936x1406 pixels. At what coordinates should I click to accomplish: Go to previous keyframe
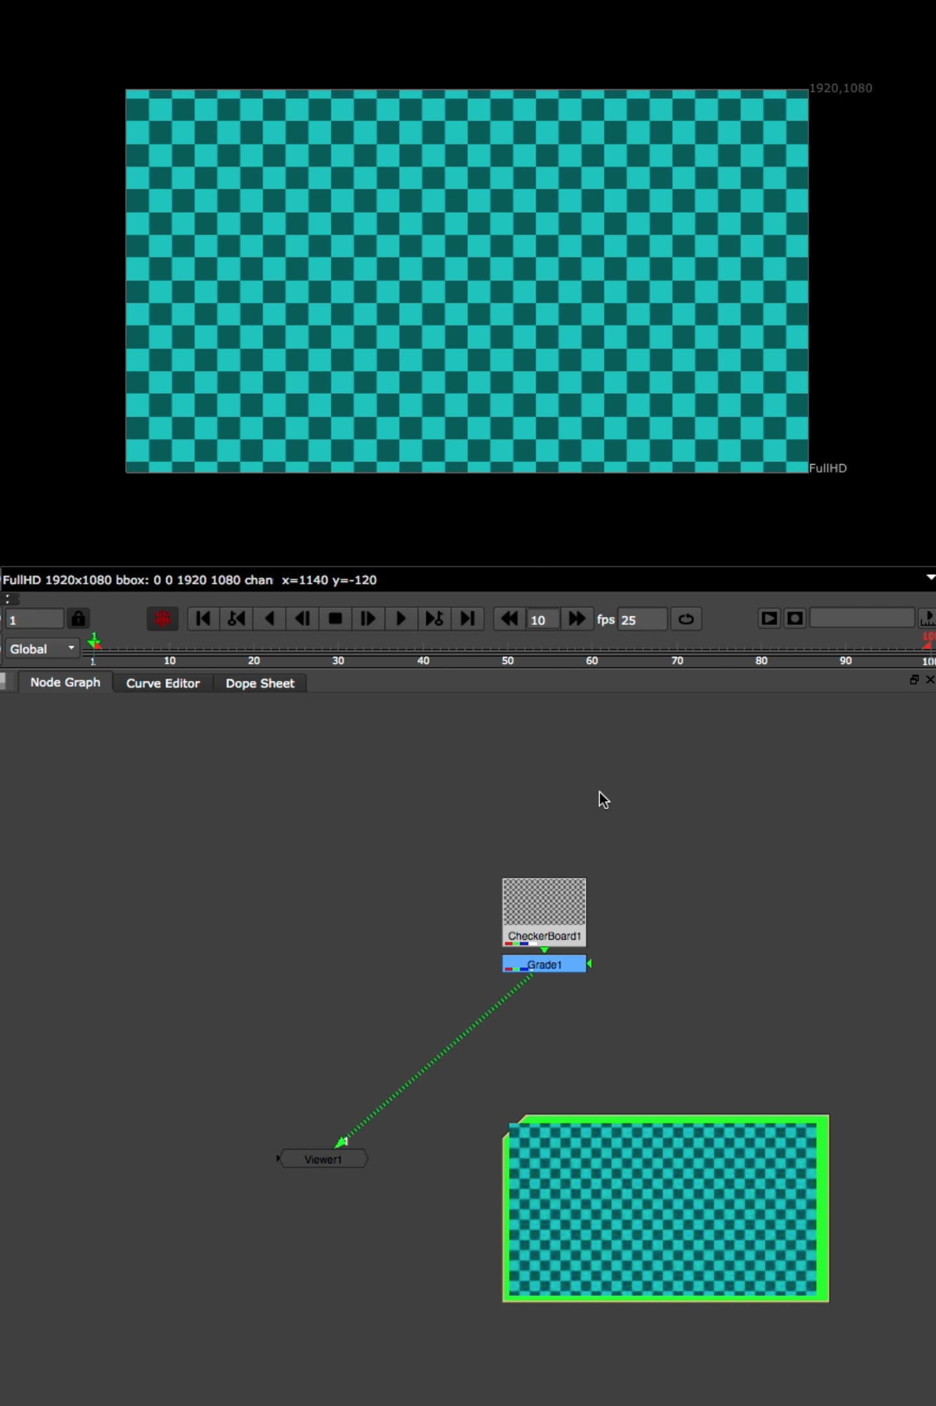[x=236, y=618]
